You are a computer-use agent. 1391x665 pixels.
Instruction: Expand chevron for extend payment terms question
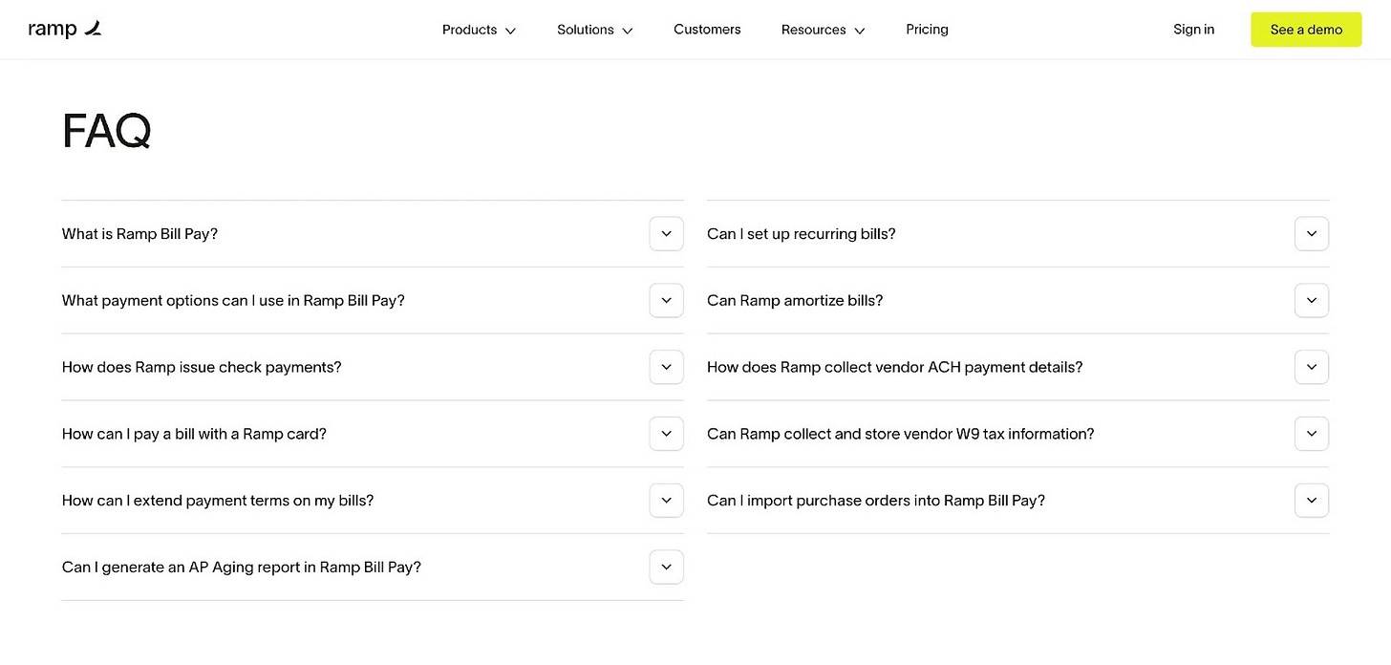click(666, 501)
